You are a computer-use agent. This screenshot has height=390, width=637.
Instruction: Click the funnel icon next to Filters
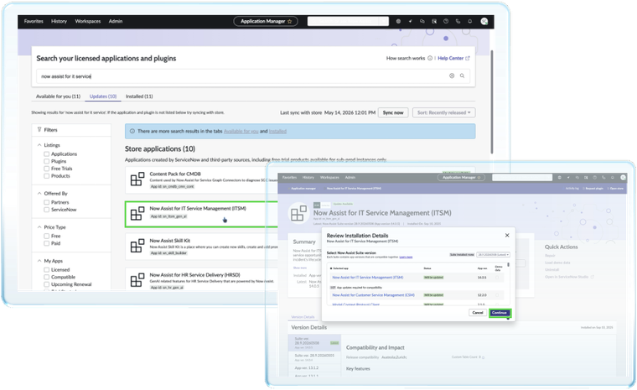(x=39, y=130)
